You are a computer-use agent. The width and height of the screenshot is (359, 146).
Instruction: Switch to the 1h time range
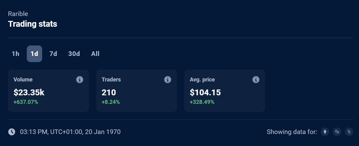pyautogui.click(x=16, y=54)
